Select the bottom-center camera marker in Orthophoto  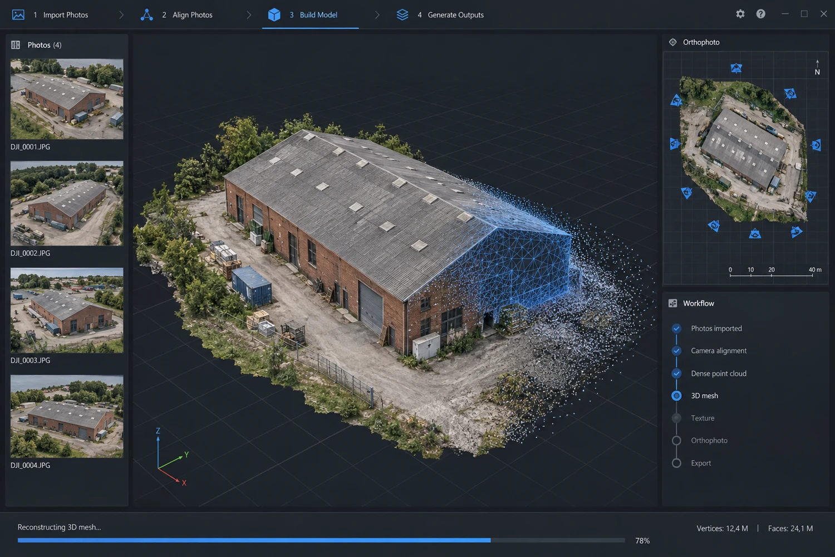pos(755,233)
